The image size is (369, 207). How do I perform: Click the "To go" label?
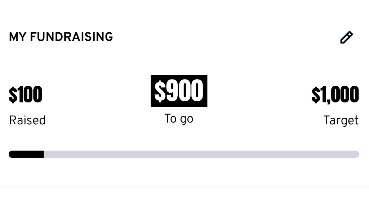179,119
